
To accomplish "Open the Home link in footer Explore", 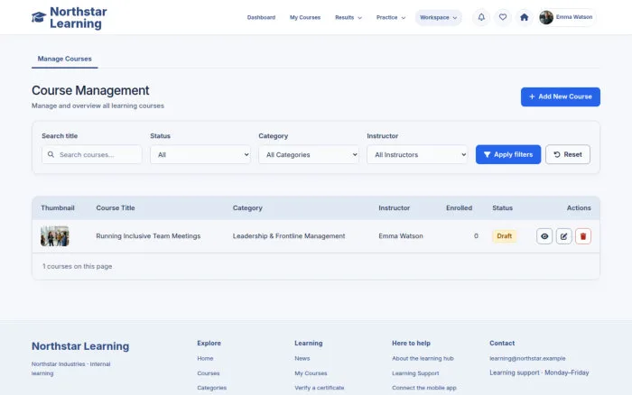I will (x=205, y=358).
